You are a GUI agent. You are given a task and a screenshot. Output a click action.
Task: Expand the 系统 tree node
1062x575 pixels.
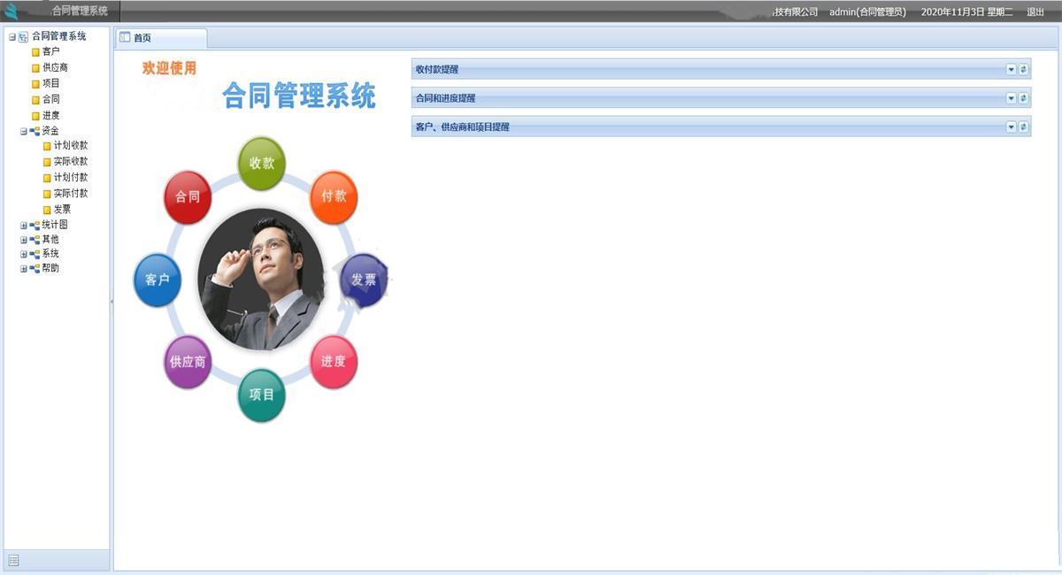[24, 254]
